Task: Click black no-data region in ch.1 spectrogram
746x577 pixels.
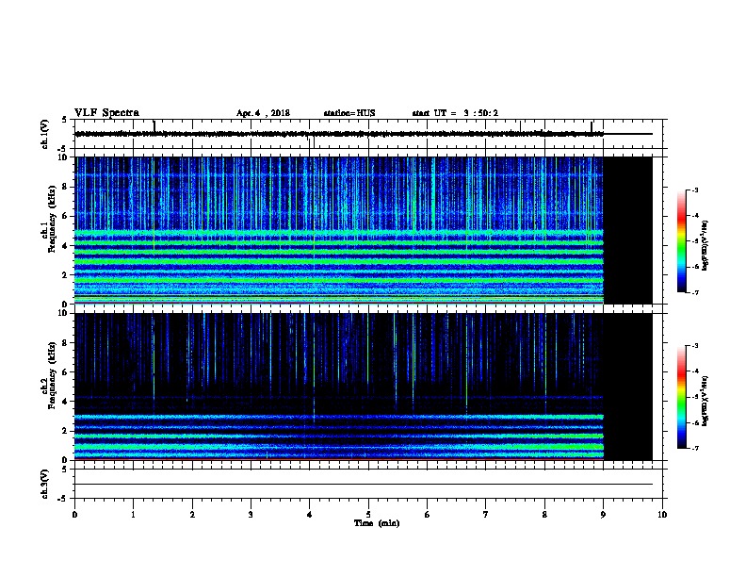Action: point(628,230)
